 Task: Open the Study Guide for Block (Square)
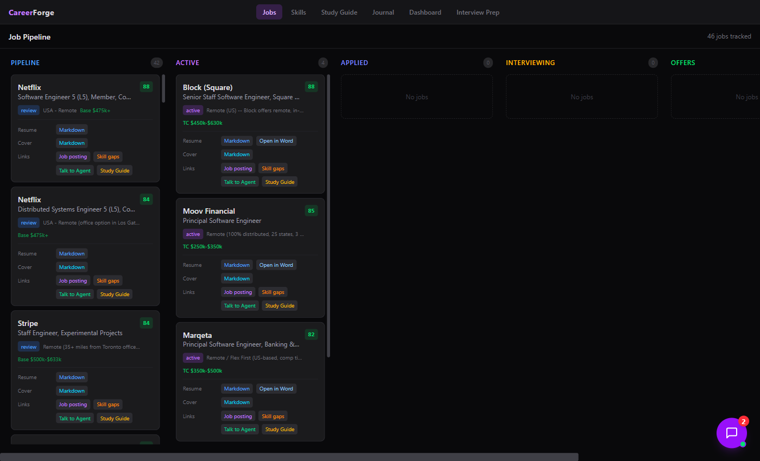[280, 181]
